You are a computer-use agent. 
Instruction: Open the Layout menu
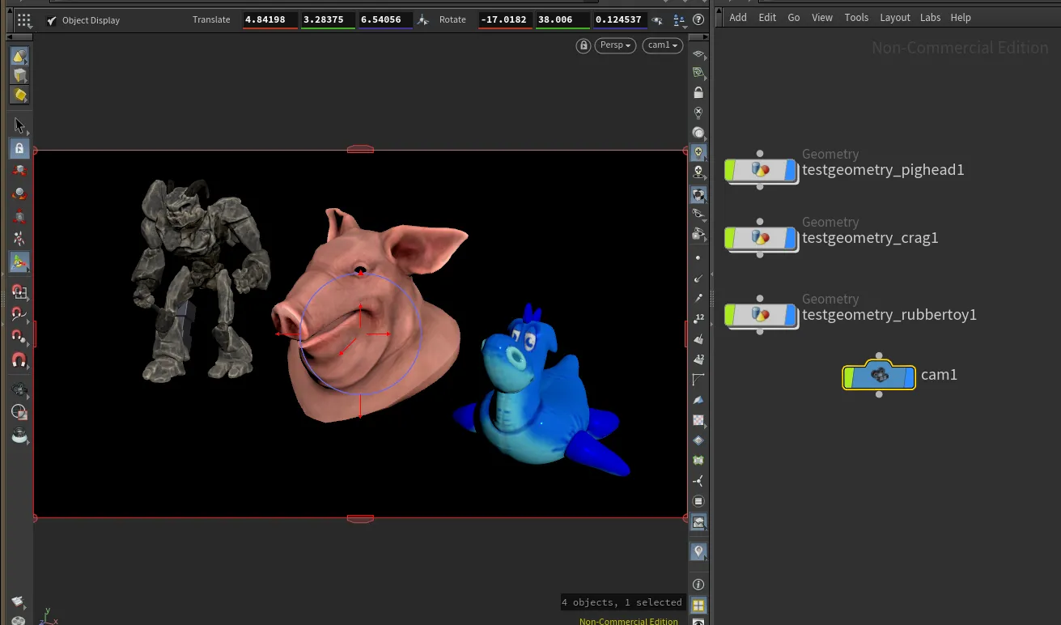895,17
